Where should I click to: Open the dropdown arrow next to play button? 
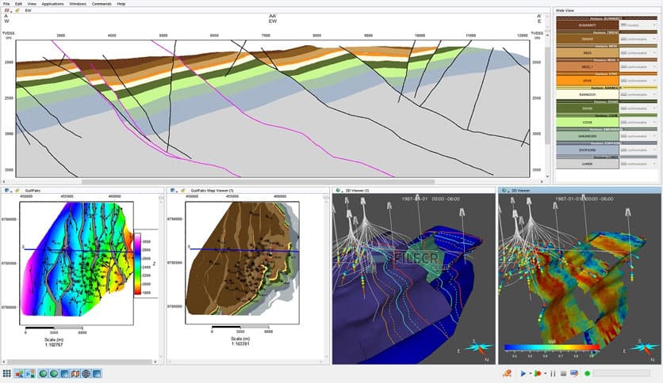(531, 374)
